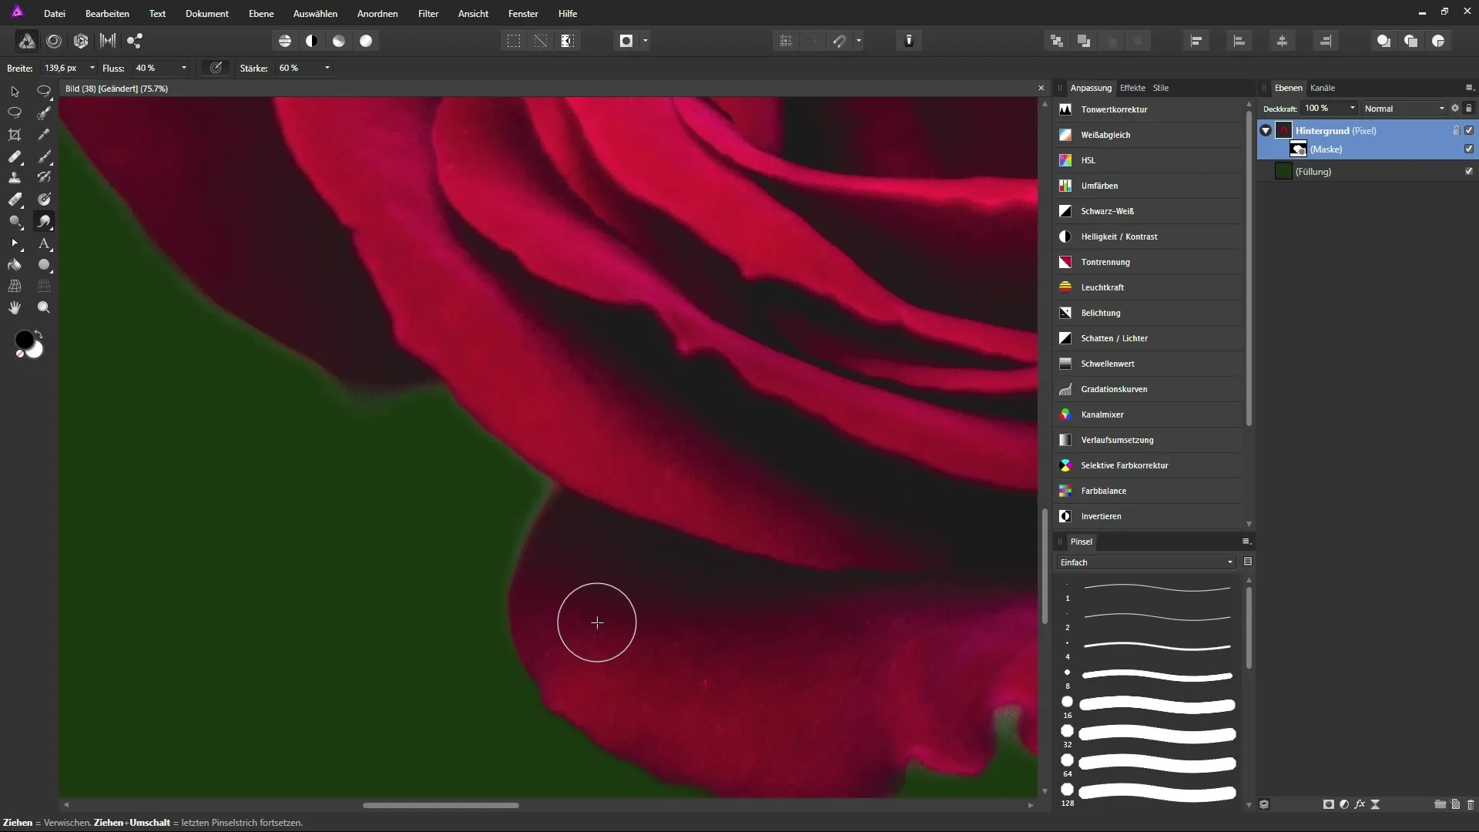Add a new mask layer
1479x832 pixels.
click(x=1329, y=804)
